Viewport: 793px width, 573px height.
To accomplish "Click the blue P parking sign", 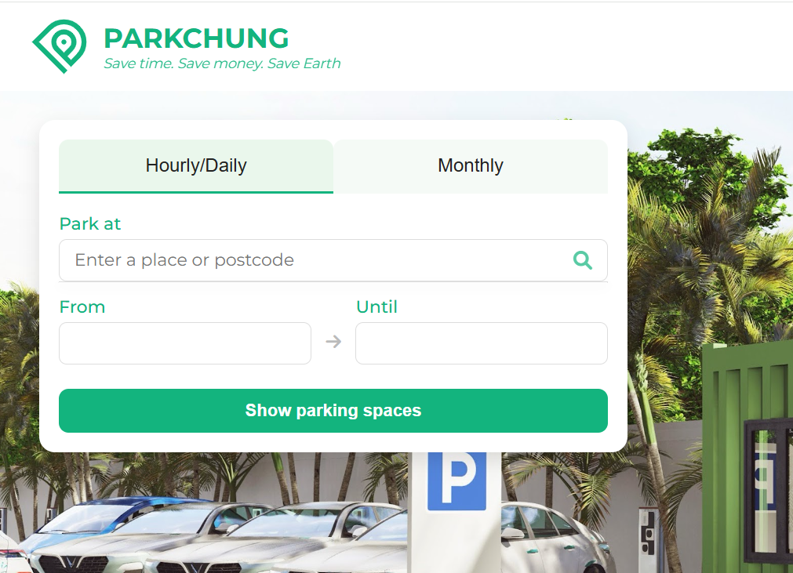I will click(x=457, y=481).
